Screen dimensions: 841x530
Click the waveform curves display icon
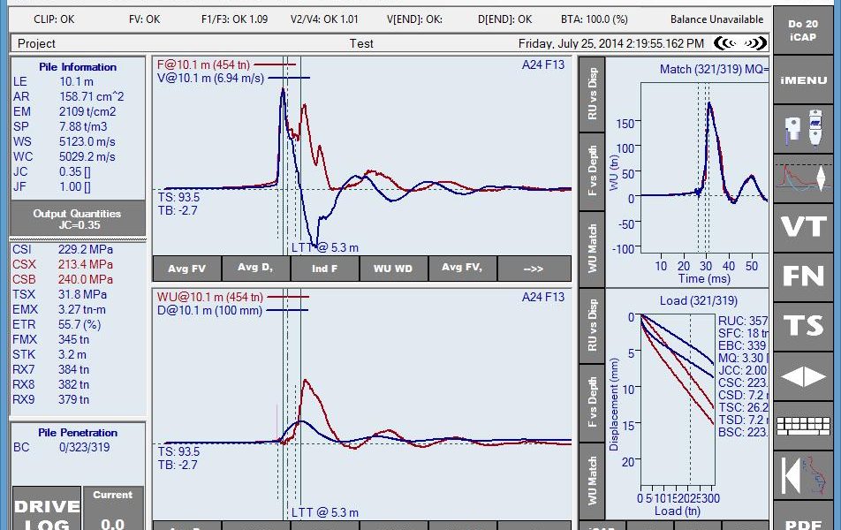tap(803, 178)
